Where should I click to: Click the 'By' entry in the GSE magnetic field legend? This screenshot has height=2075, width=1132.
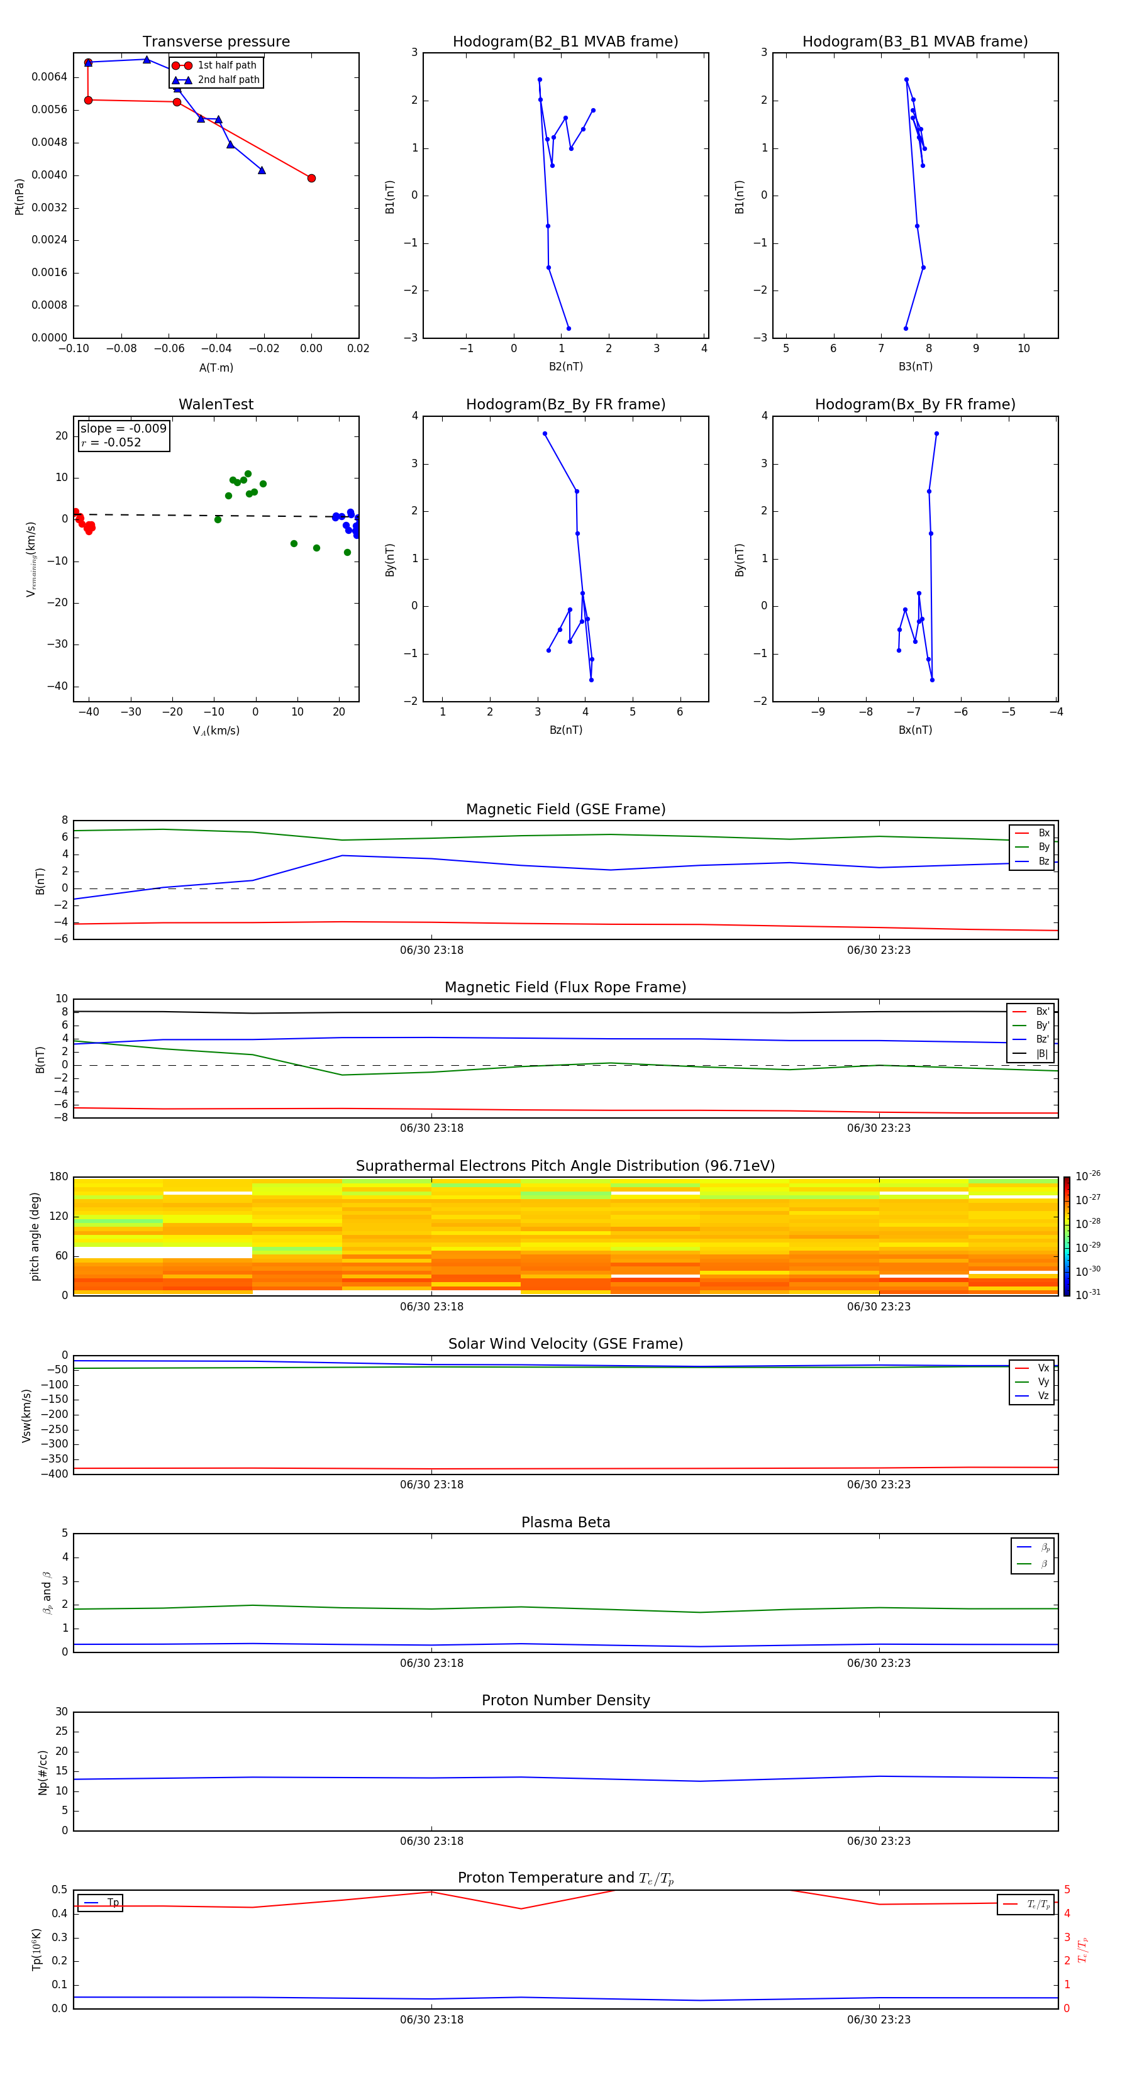1032,846
